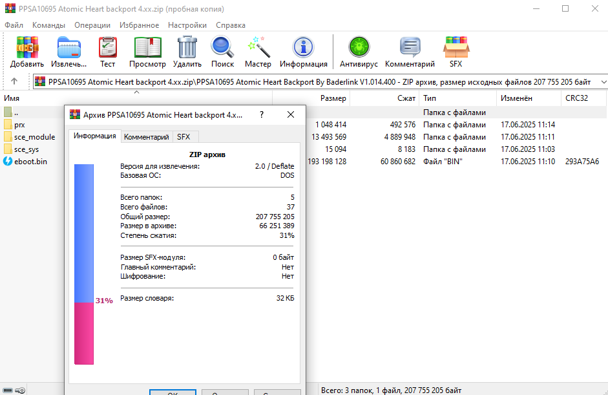The width and height of the screenshot is (608, 395).
Task: Click the dialog's question mark help button
Action: point(262,114)
